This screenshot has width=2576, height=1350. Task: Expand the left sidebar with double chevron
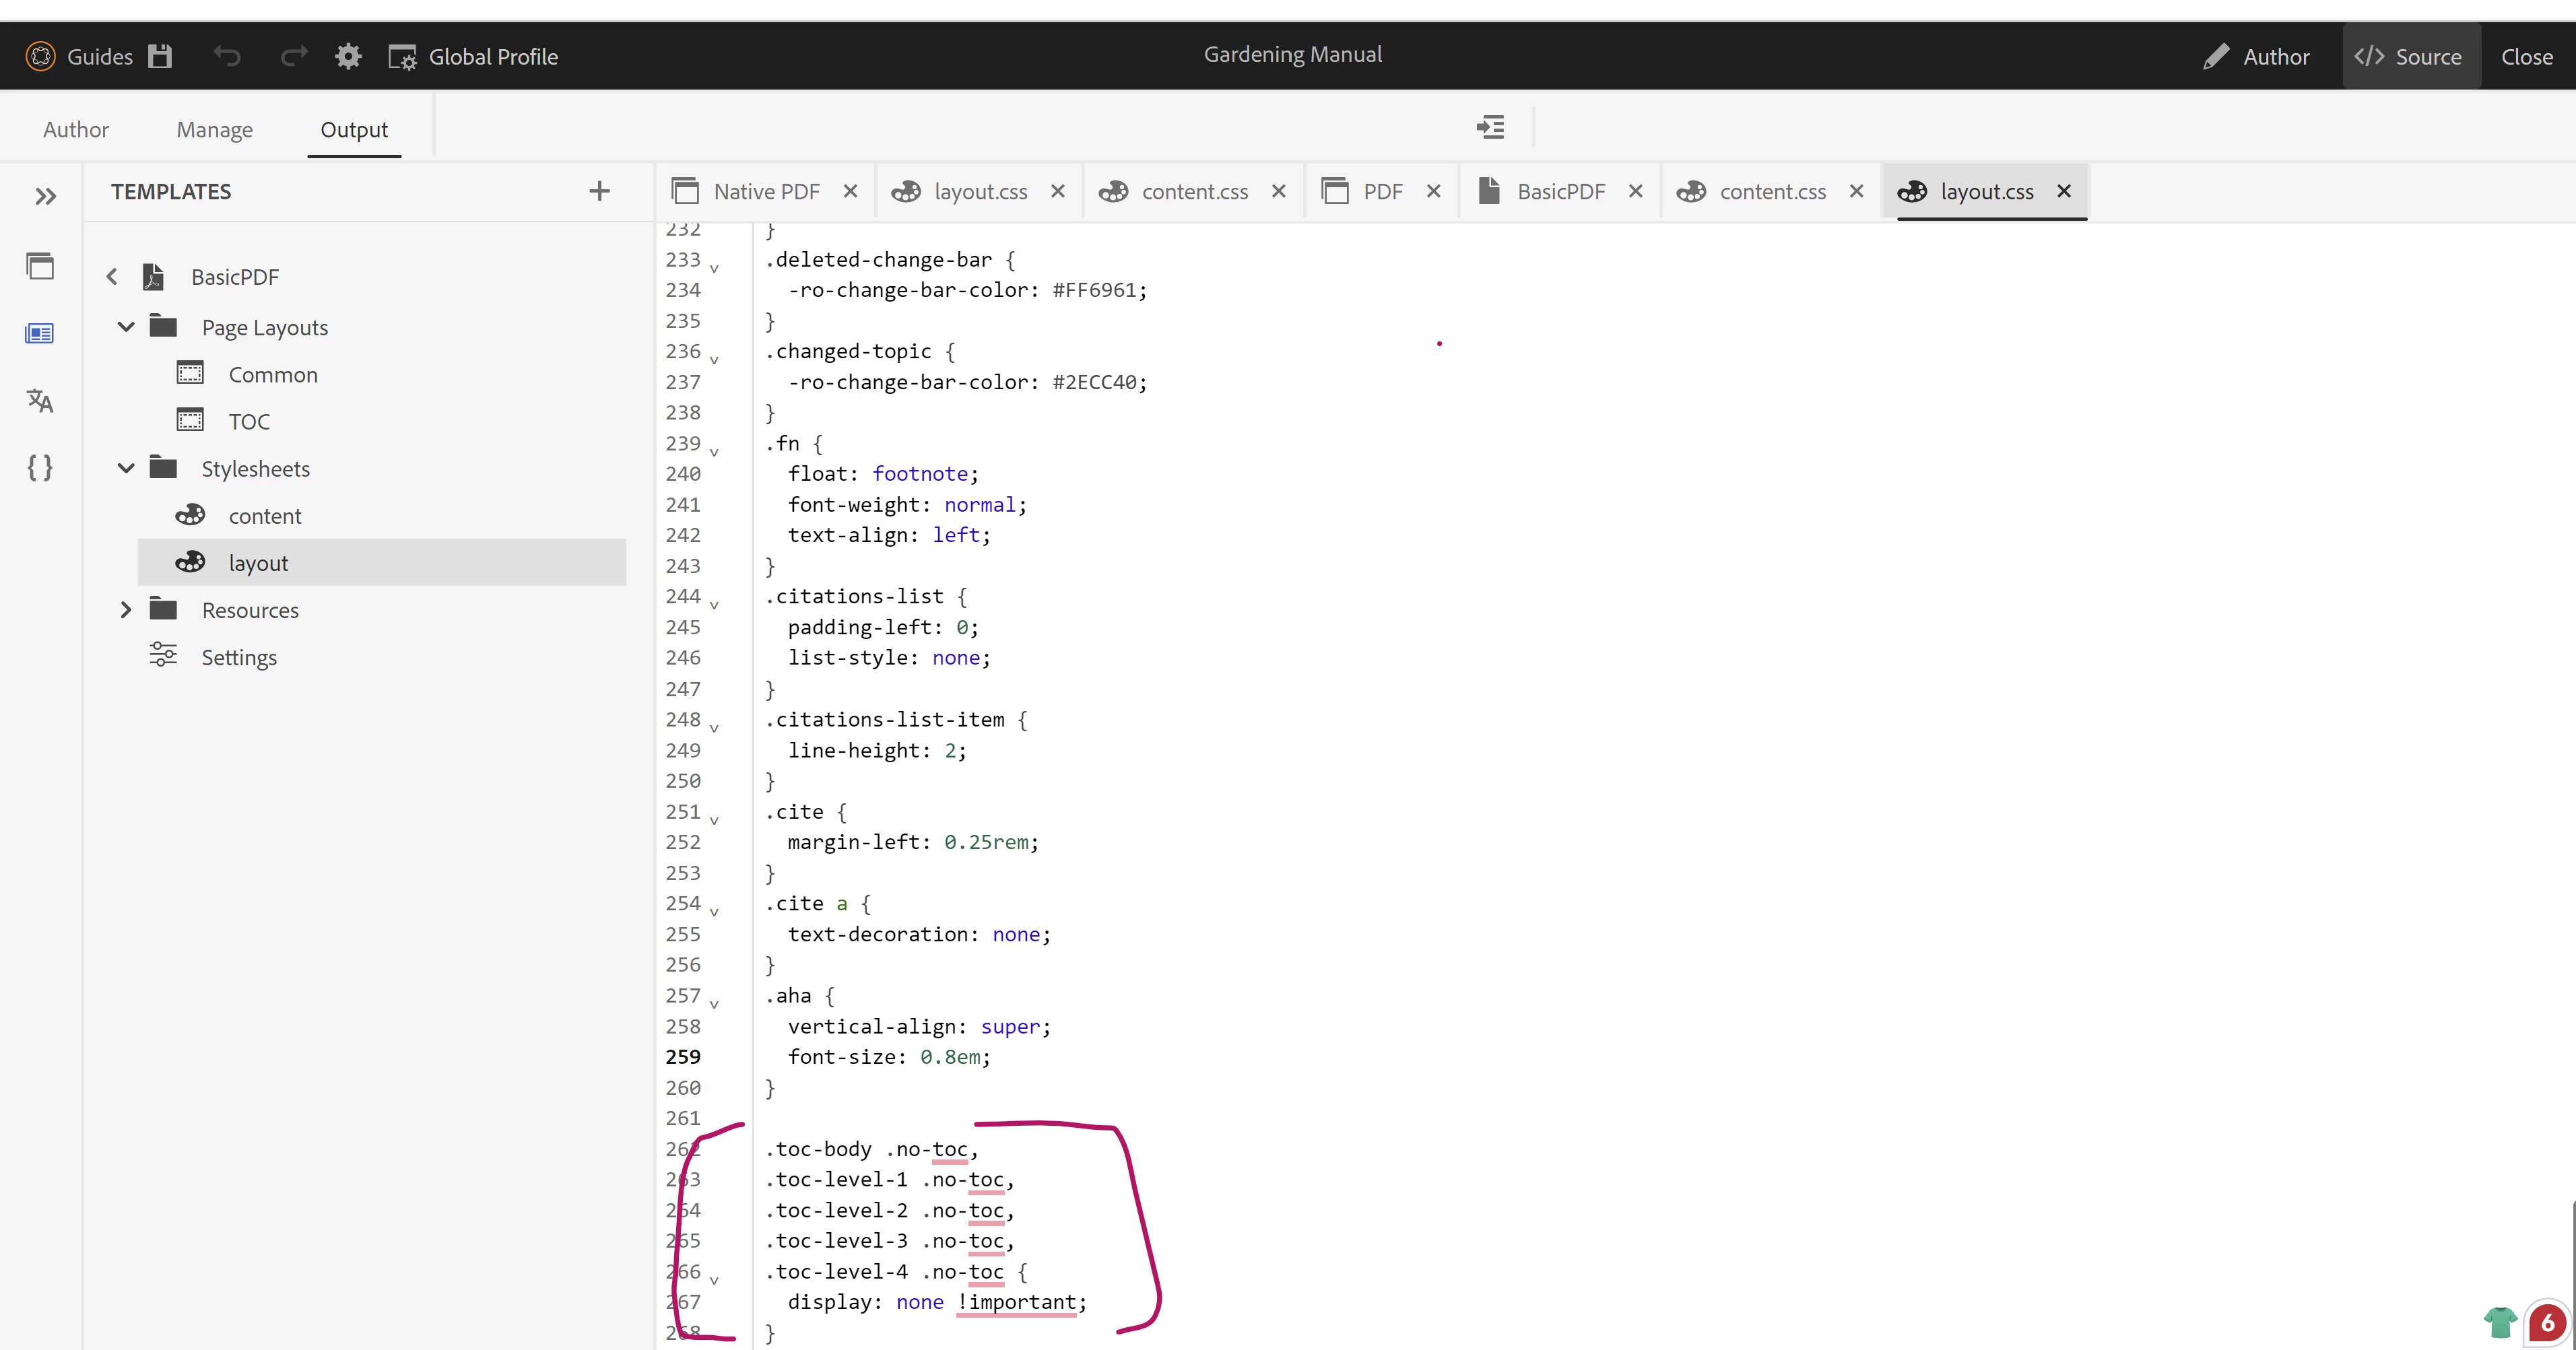coord(45,196)
